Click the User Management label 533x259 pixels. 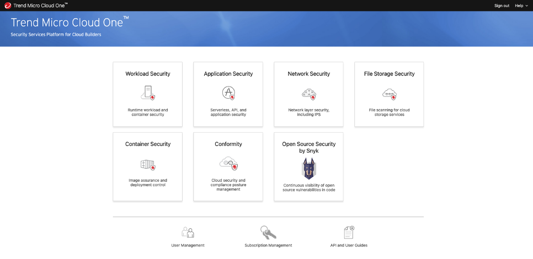pyautogui.click(x=188, y=245)
